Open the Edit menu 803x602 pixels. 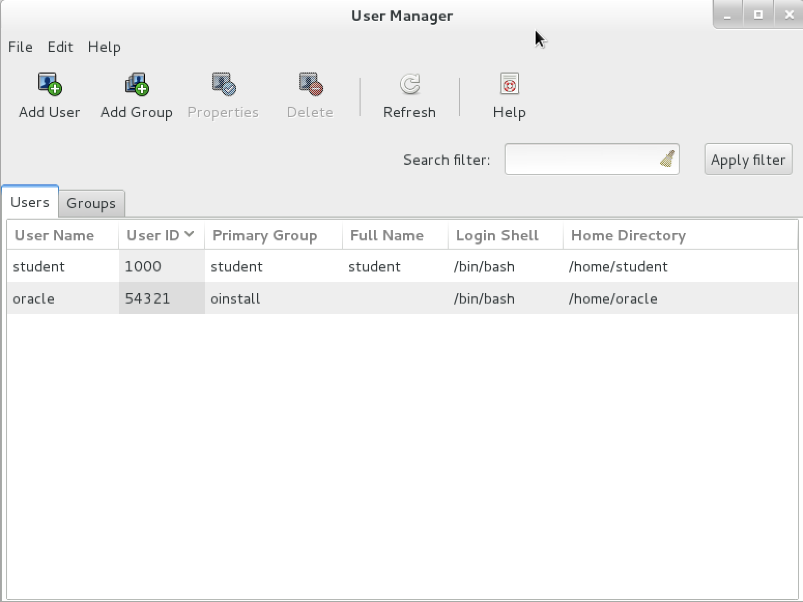60,47
